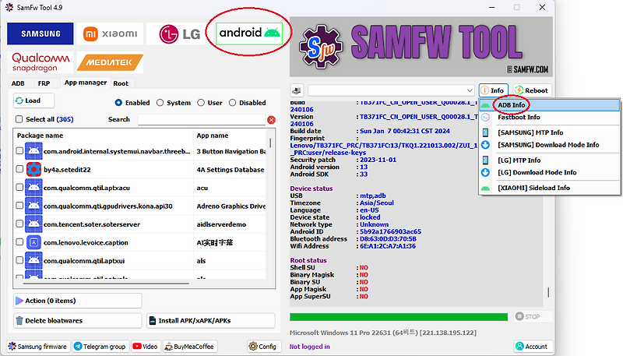This screenshot has height=356, width=623.
Task: Select the Xiaomi brand logo tab
Action: point(110,33)
